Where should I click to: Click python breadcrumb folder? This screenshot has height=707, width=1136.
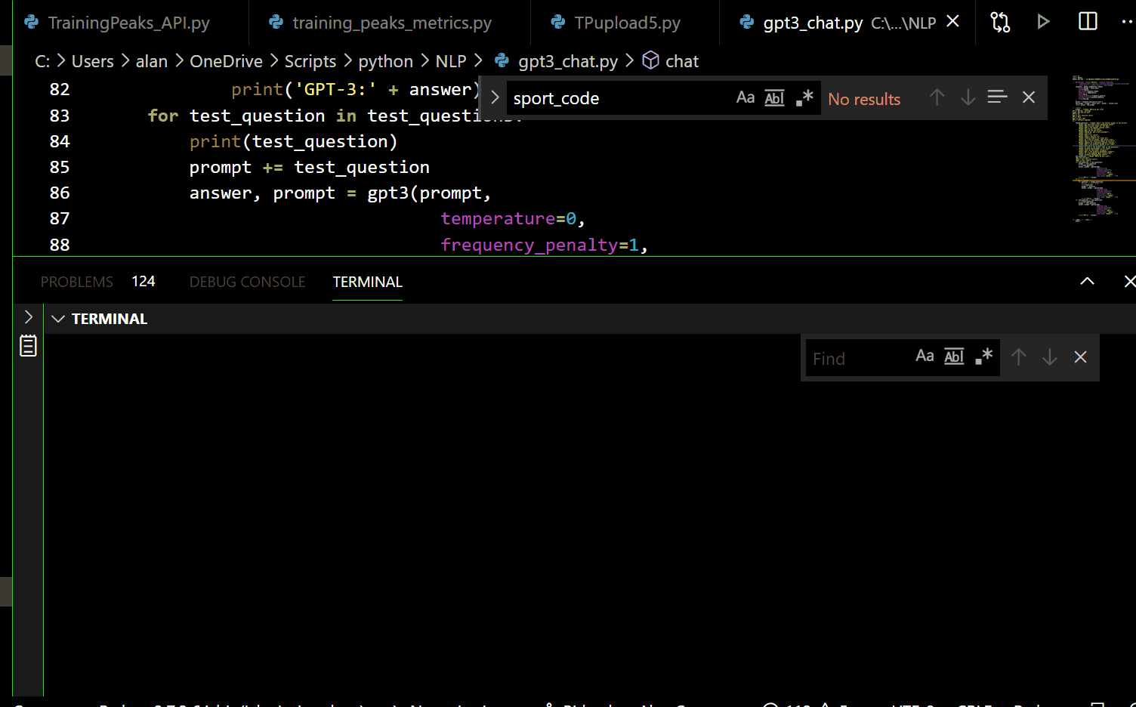click(385, 61)
